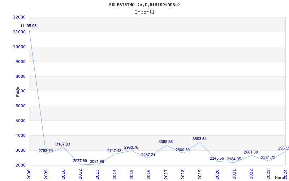Click the 2023 x-axis year label
Screen dimensions: 289x181
tap(268, 174)
